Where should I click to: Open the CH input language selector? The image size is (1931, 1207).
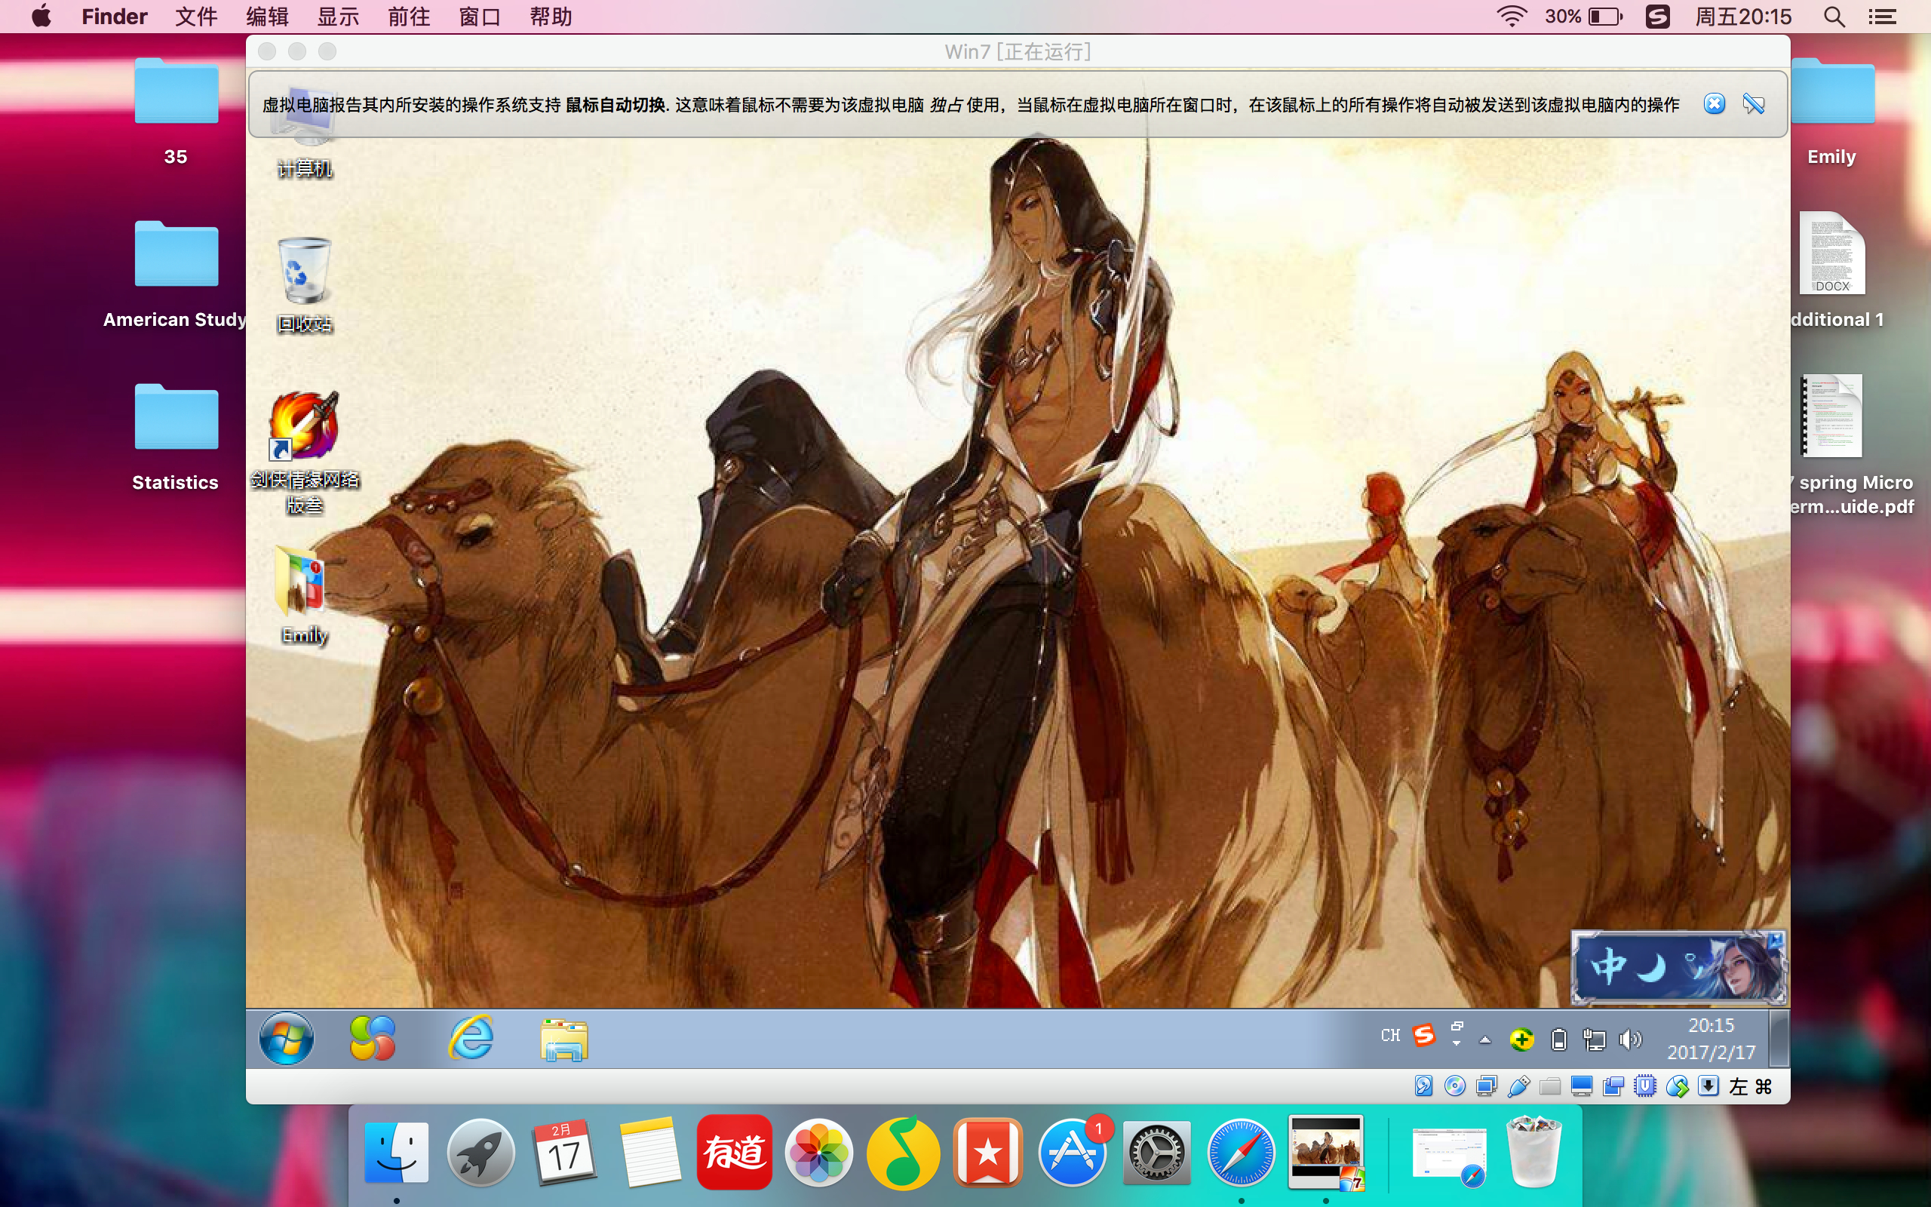coord(1390,1037)
